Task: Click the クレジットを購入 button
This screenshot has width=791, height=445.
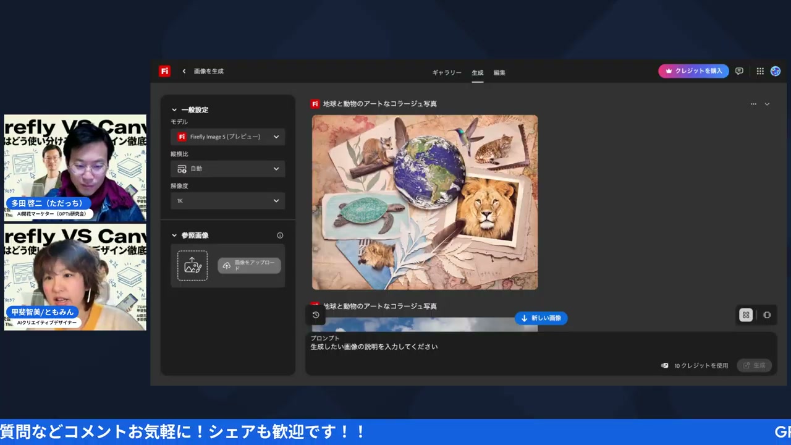Action: [x=693, y=71]
